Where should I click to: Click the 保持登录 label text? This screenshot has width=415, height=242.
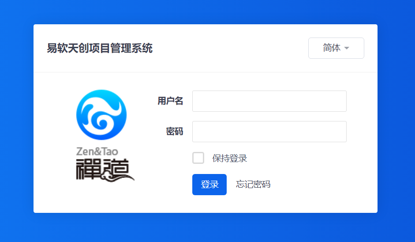229,158
